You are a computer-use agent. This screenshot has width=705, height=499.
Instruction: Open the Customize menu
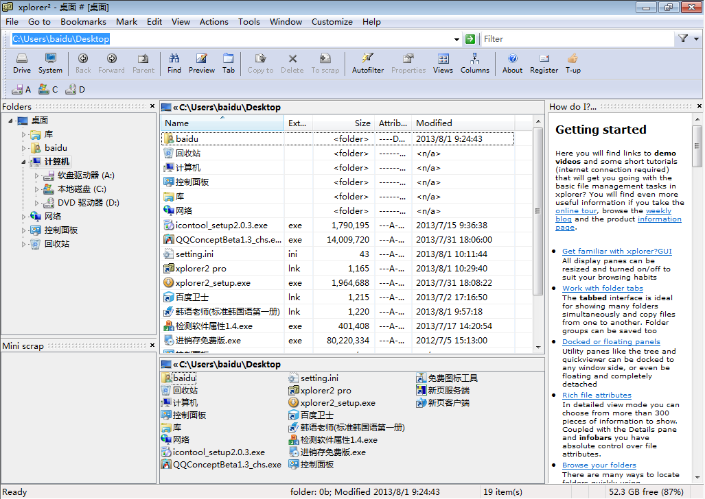pyautogui.click(x=332, y=21)
